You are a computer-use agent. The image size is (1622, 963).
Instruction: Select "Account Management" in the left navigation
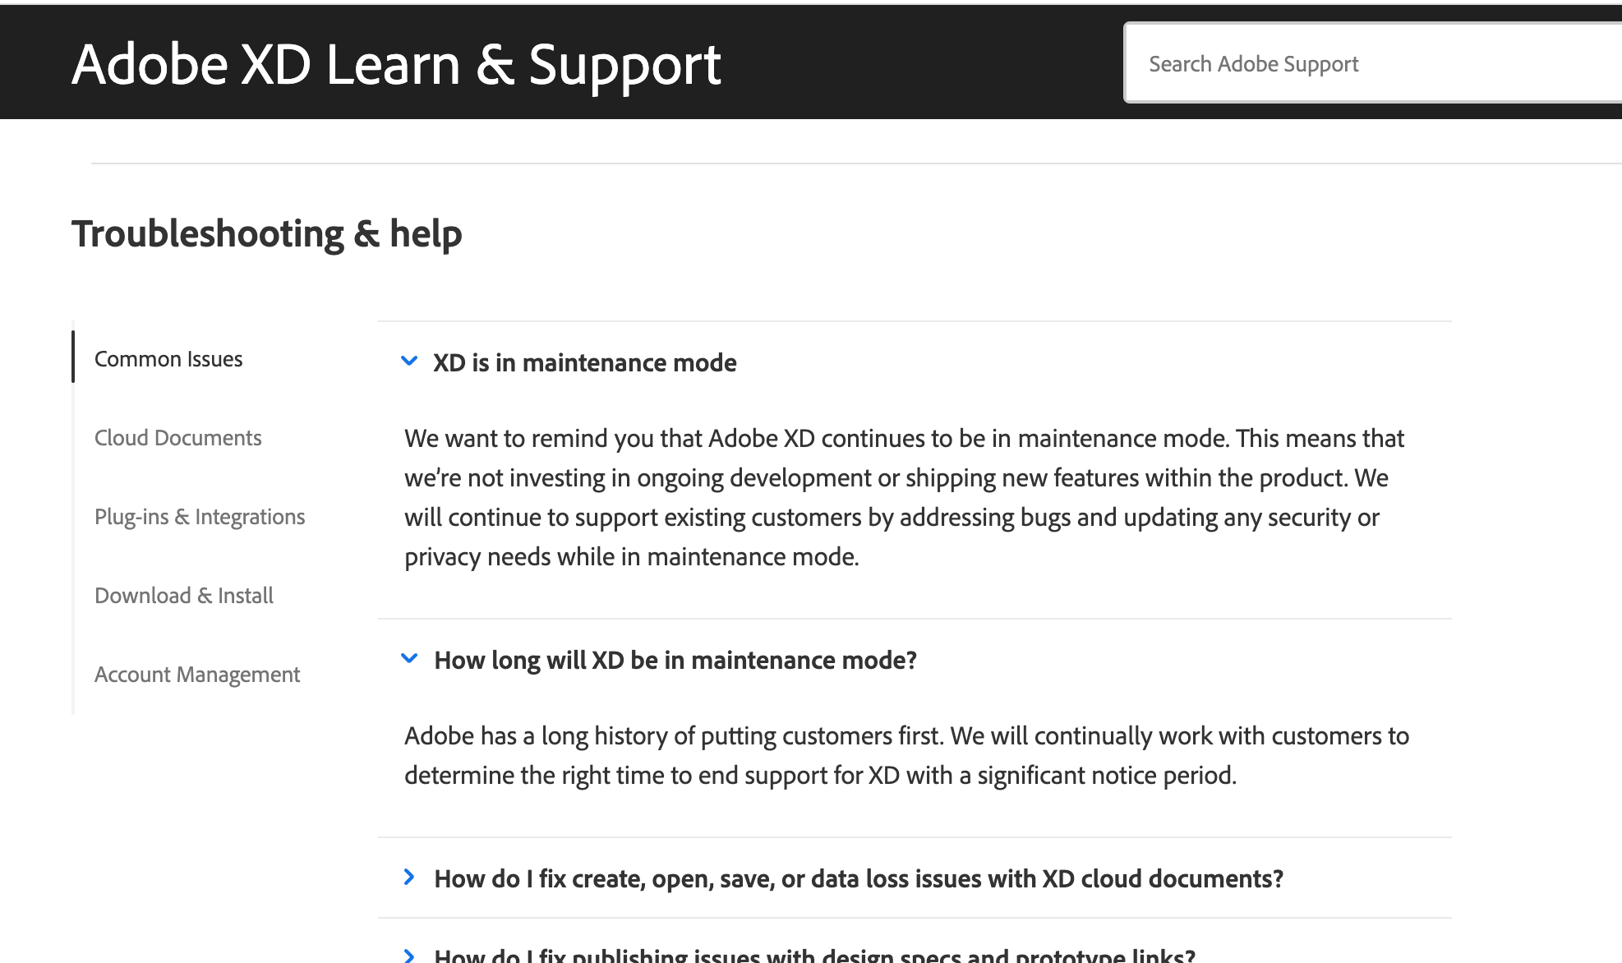pyautogui.click(x=197, y=674)
